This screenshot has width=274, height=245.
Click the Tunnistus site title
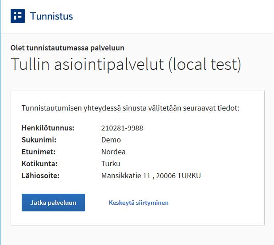point(51,16)
